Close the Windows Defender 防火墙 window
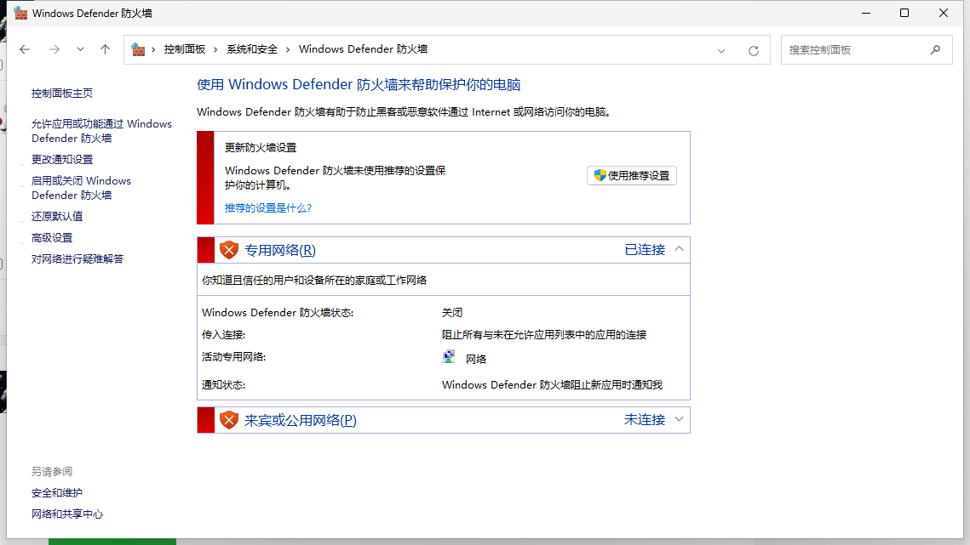Image resolution: width=970 pixels, height=545 pixels. [x=944, y=13]
